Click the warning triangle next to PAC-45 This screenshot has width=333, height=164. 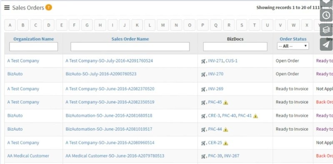[225, 102]
